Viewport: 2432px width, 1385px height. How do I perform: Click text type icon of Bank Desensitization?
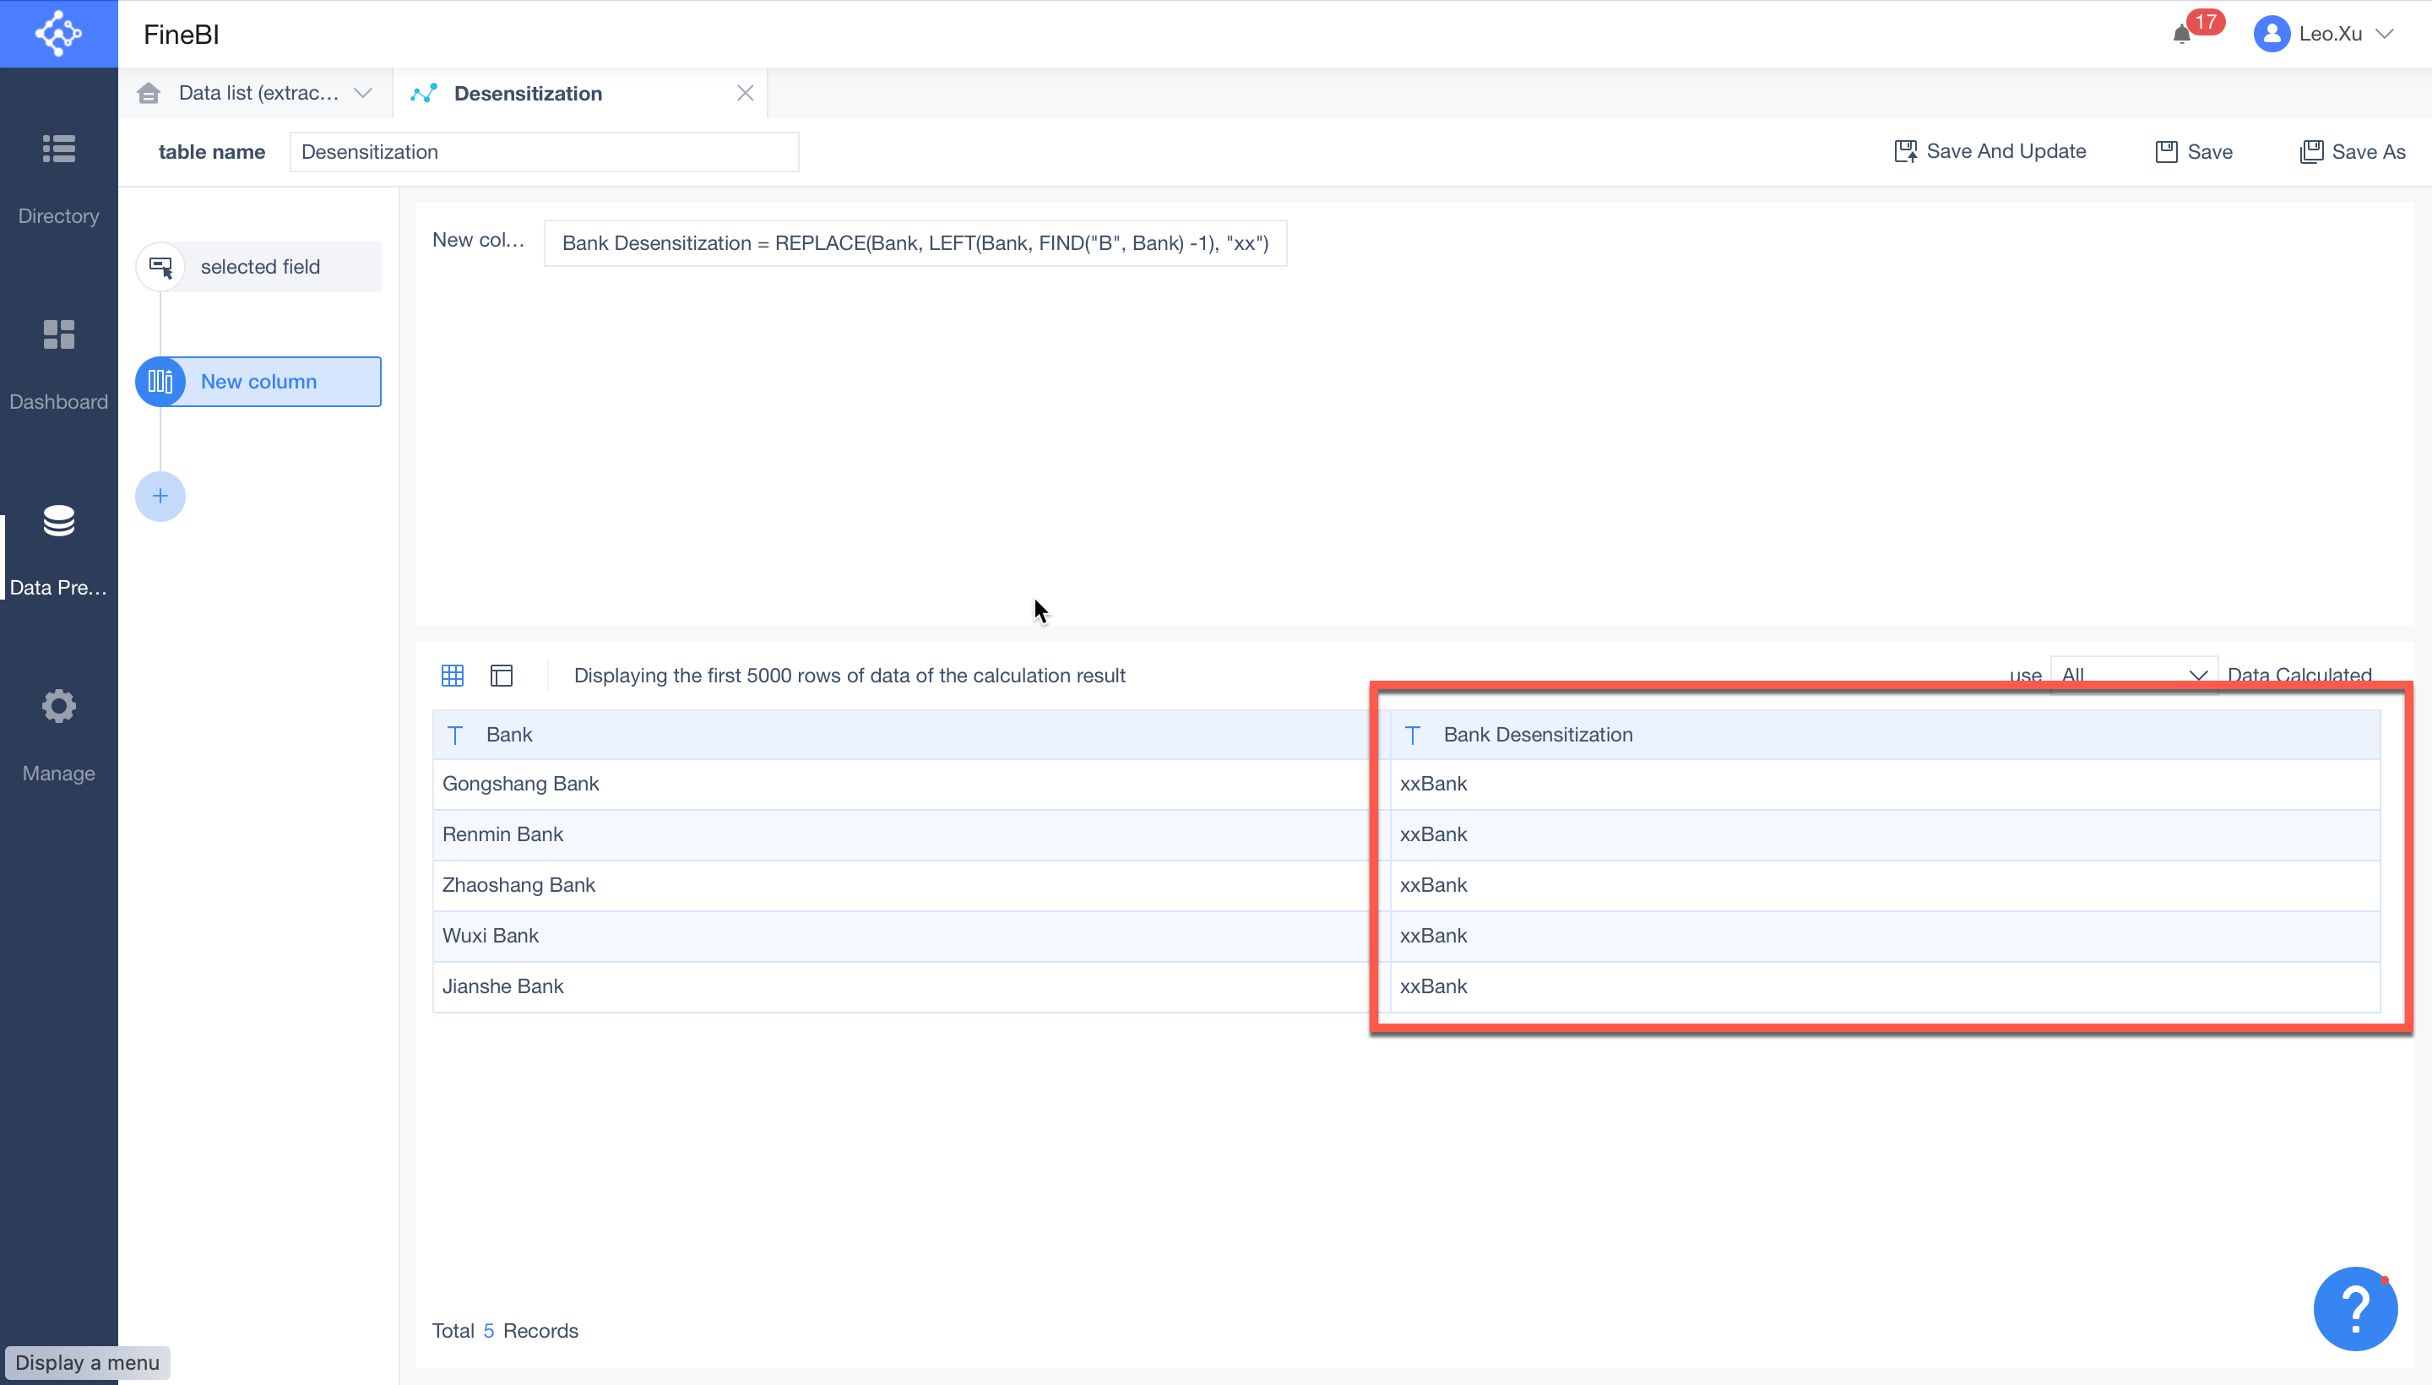1413,736
